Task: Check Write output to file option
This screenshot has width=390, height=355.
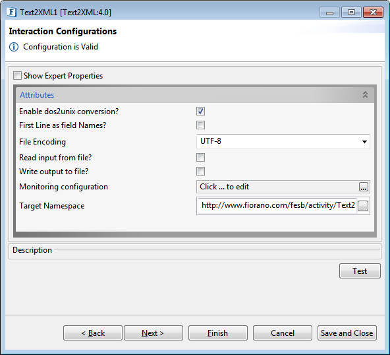Action: pos(200,172)
